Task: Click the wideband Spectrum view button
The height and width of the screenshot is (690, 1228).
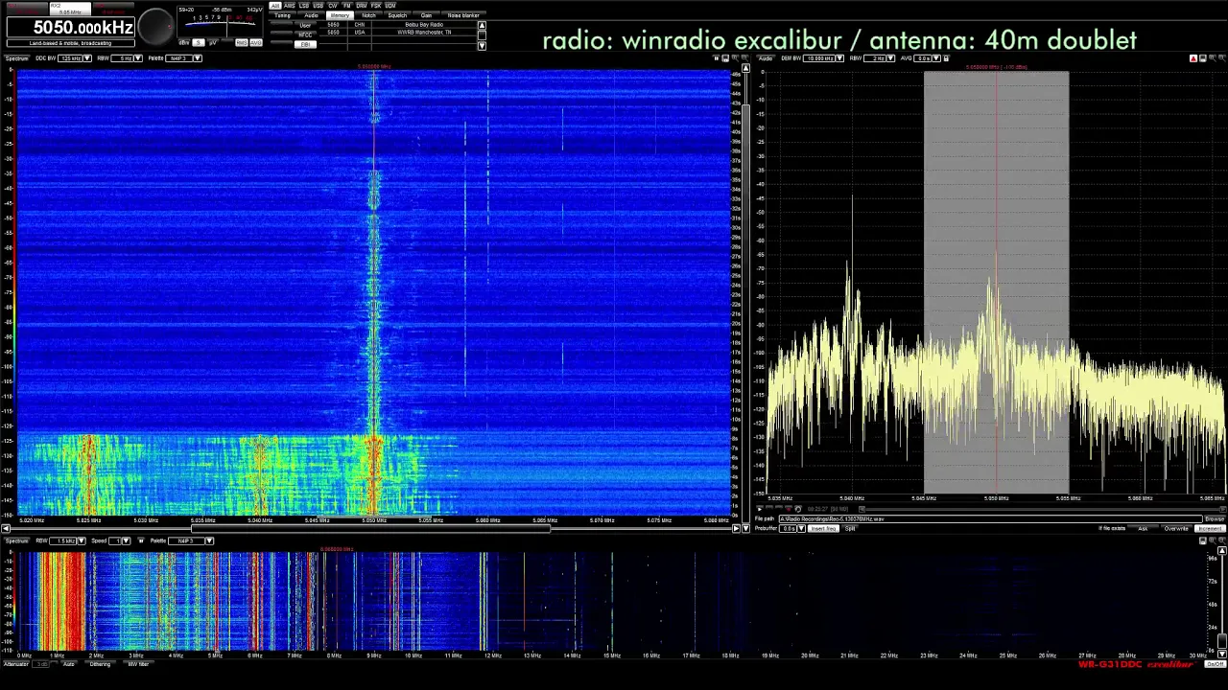Action: coord(17,540)
